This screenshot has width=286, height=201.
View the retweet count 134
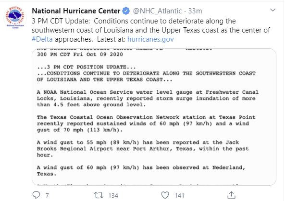[x=113, y=196]
